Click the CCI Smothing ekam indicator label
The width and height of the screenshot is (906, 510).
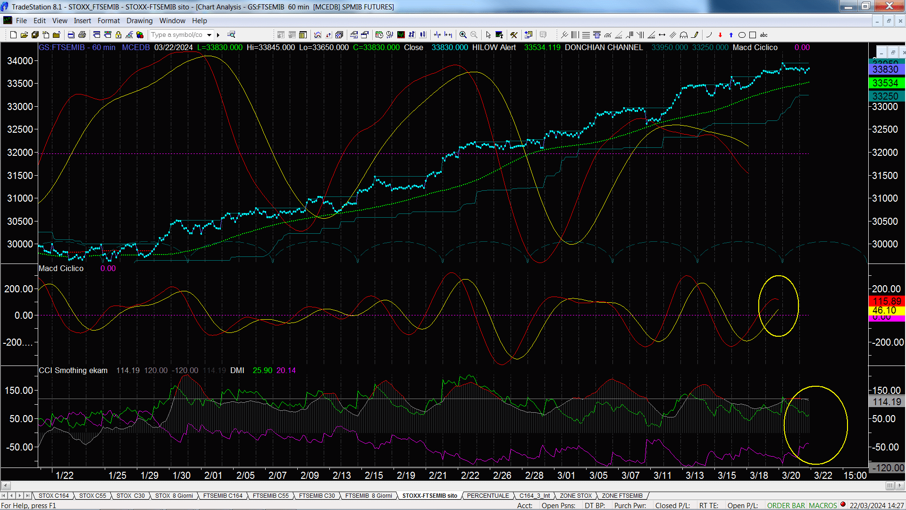coord(73,370)
